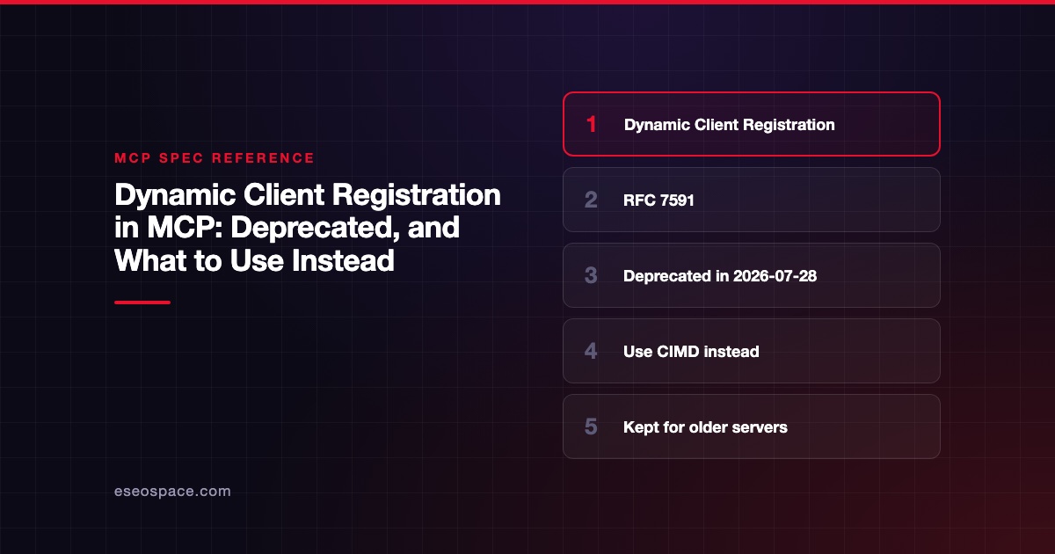Select the Use CIMD instead item

click(752, 351)
